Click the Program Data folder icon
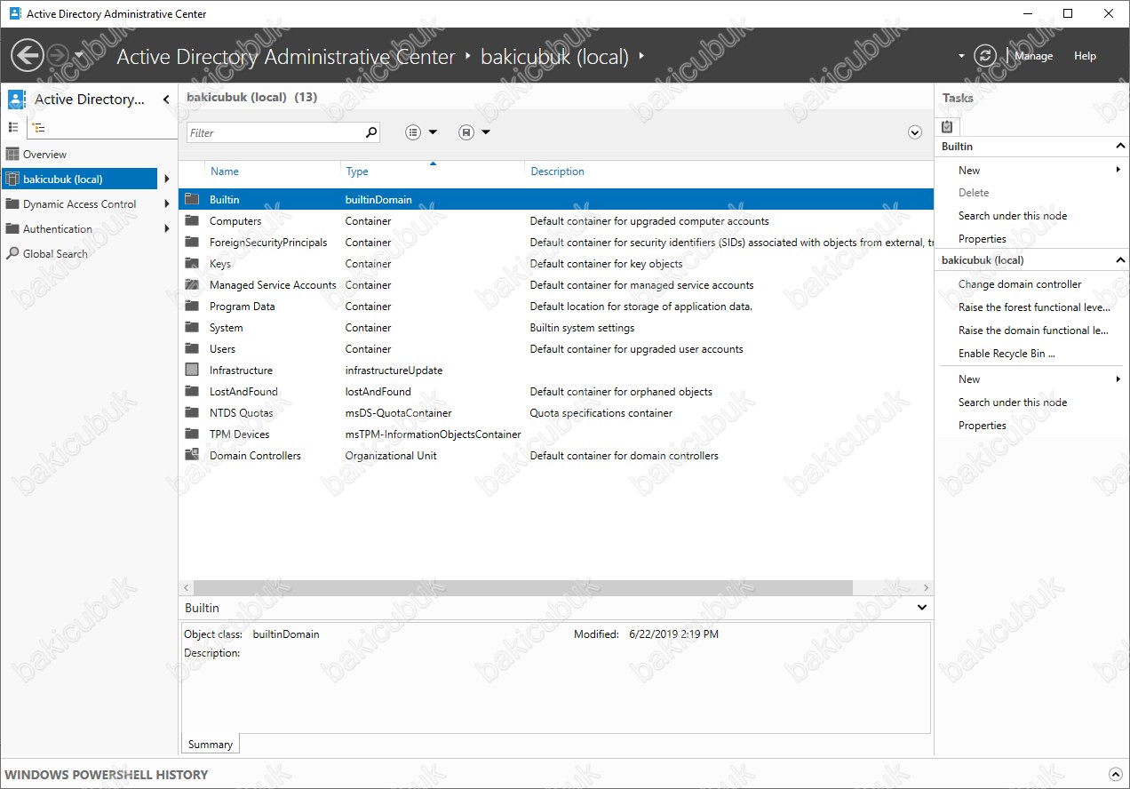This screenshot has width=1130, height=789. click(x=191, y=306)
